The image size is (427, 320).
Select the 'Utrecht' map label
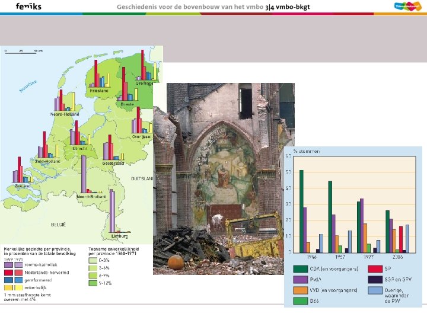point(79,149)
